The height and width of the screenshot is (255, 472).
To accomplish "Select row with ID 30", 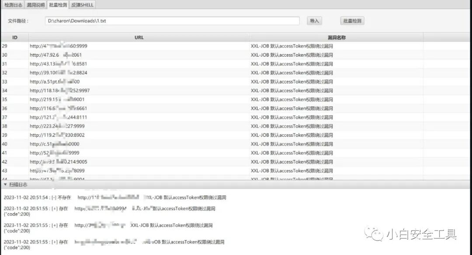I will pos(236,55).
